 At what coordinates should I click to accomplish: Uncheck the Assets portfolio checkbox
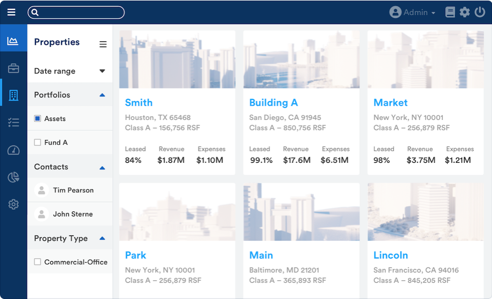[37, 119]
